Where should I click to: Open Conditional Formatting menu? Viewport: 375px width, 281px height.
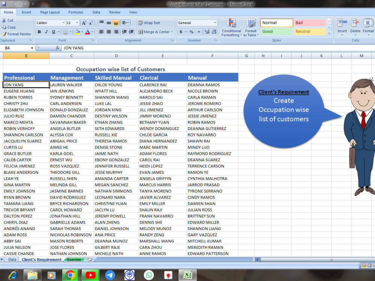click(231, 28)
